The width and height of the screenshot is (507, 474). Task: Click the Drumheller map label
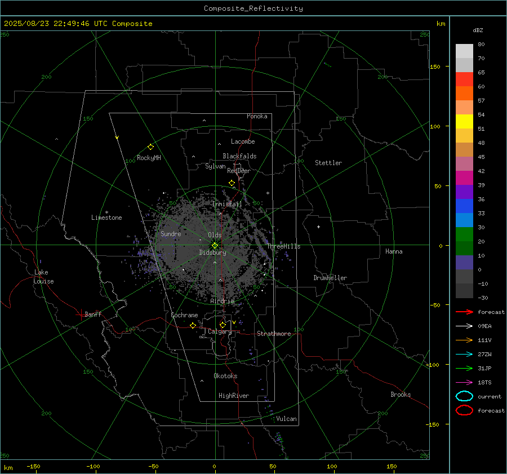point(330,278)
